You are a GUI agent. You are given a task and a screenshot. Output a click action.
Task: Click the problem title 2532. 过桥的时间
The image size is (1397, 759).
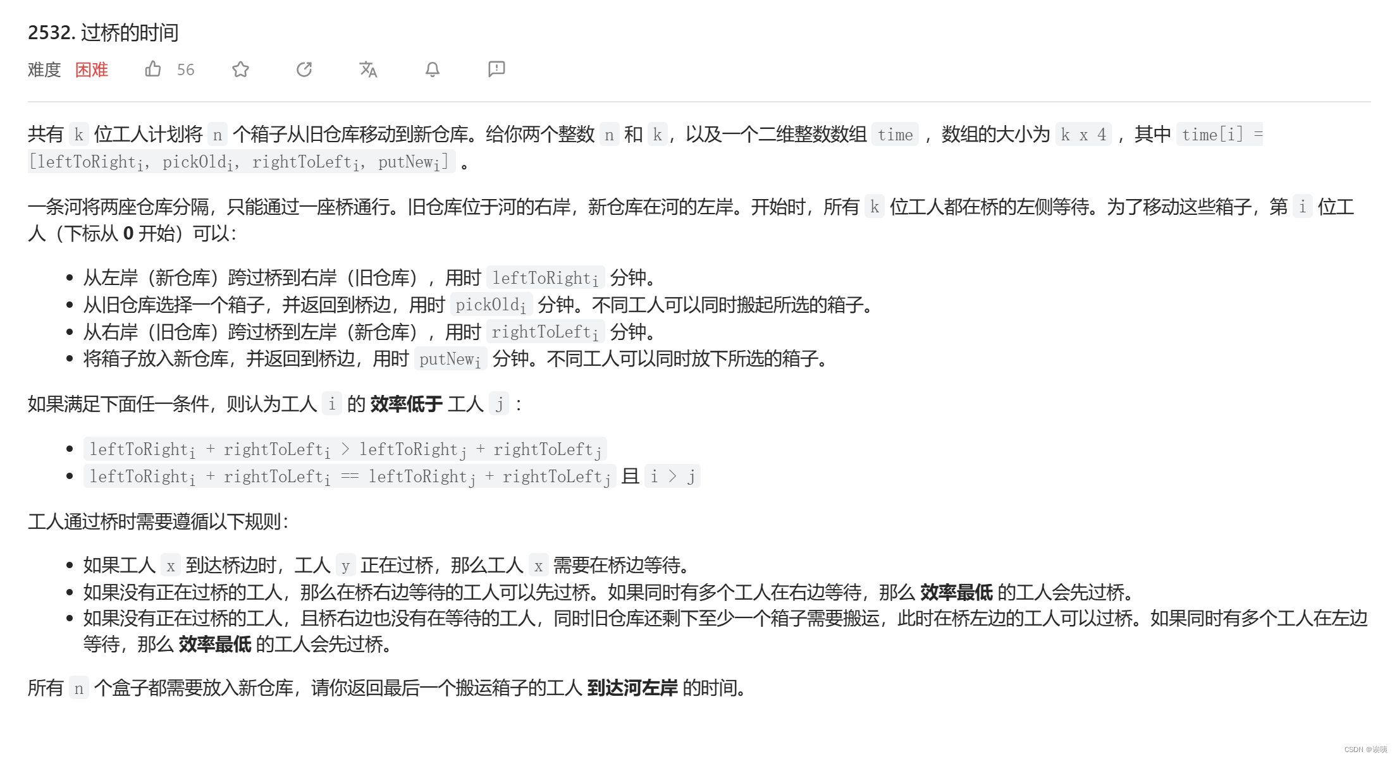[103, 32]
